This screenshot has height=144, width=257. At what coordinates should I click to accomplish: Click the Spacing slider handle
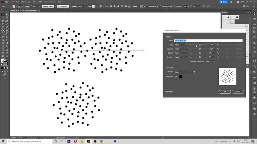point(200,49)
